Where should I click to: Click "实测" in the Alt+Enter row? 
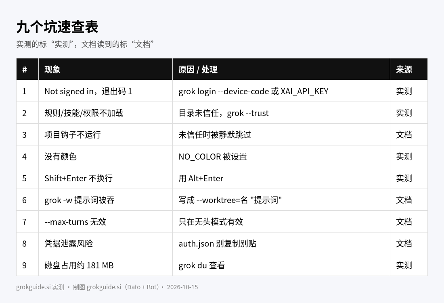(x=409, y=178)
